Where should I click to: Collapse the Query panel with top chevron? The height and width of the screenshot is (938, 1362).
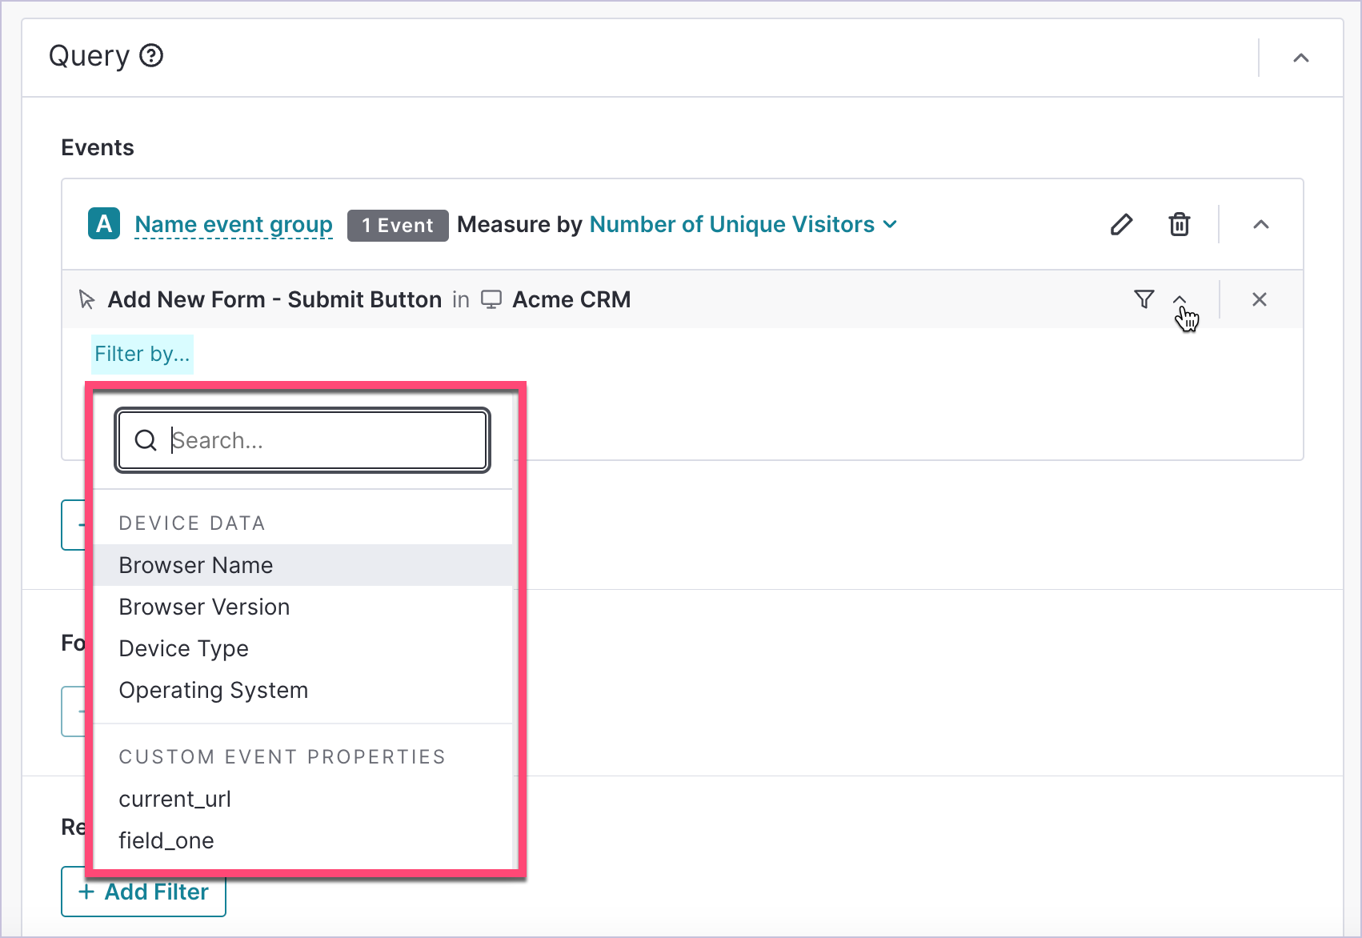click(x=1300, y=58)
